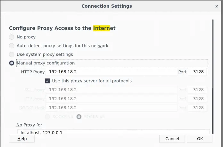The width and height of the screenshot is (223, 147).
Task: Close the Connection Settings dialog
Action: 217,6
